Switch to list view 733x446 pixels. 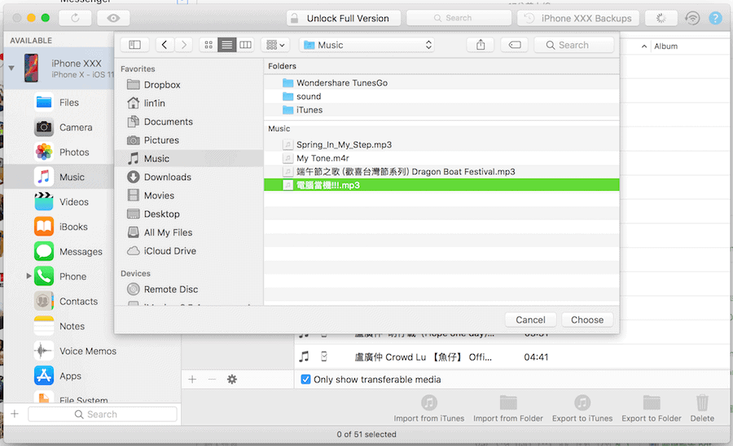pos(226,45)
